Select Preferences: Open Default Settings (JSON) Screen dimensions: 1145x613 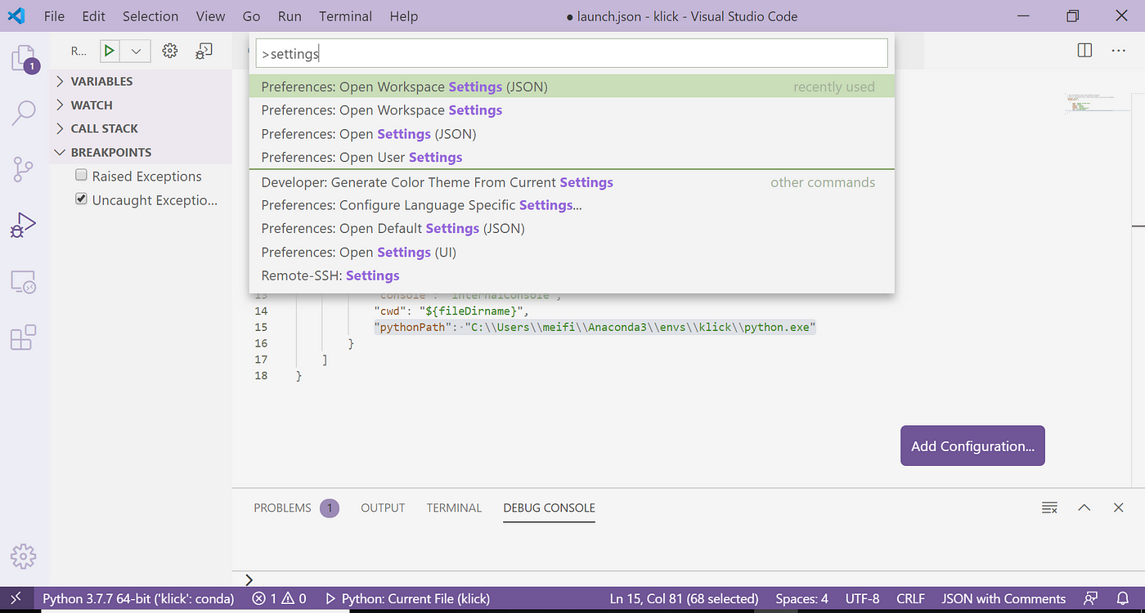[572, 229]
